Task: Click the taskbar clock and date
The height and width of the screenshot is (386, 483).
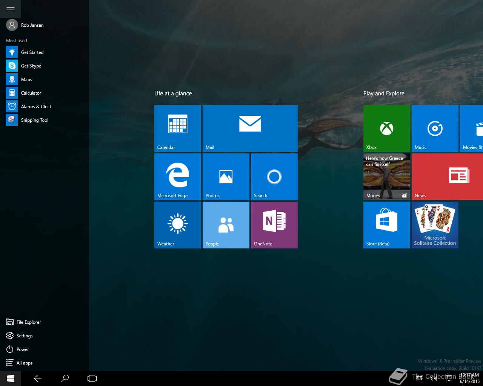Action: tap(469, 378)
